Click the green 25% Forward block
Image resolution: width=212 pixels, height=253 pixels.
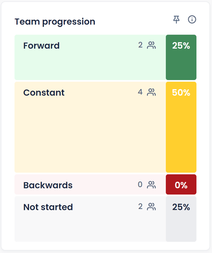pyautogui.click(x=181, y=57)
